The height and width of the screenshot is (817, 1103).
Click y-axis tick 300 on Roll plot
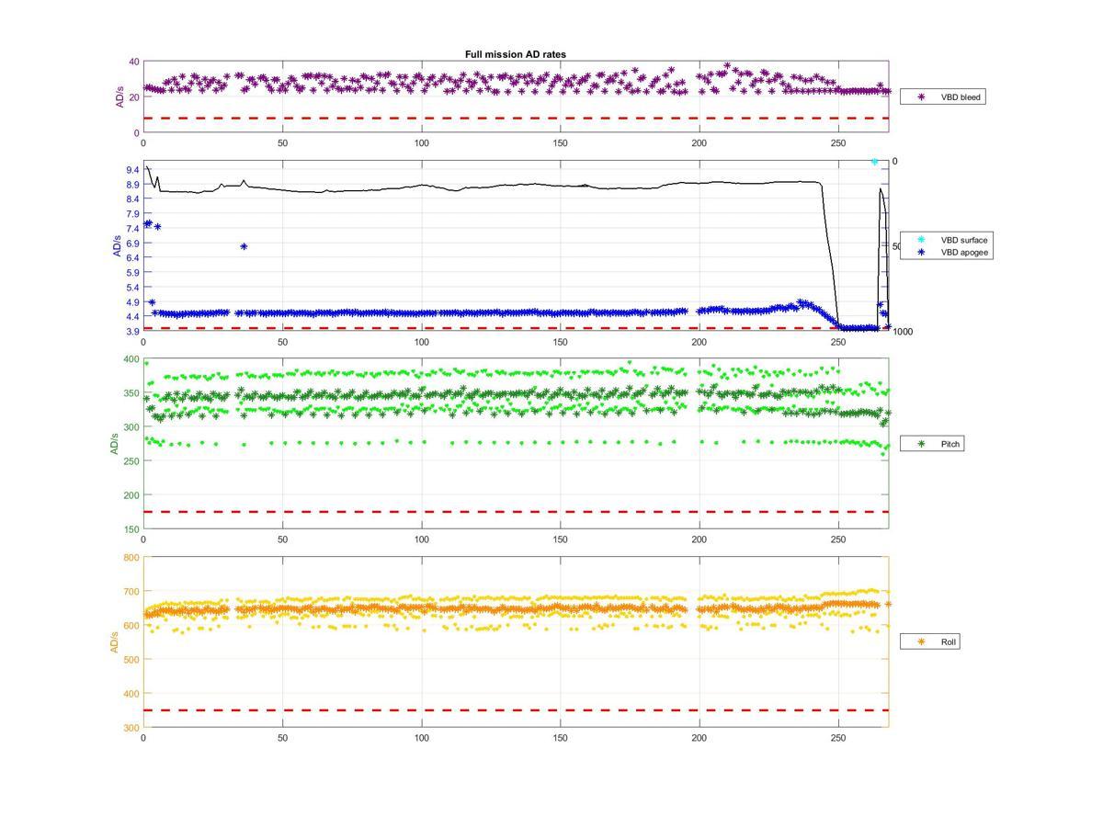(131, 728)
